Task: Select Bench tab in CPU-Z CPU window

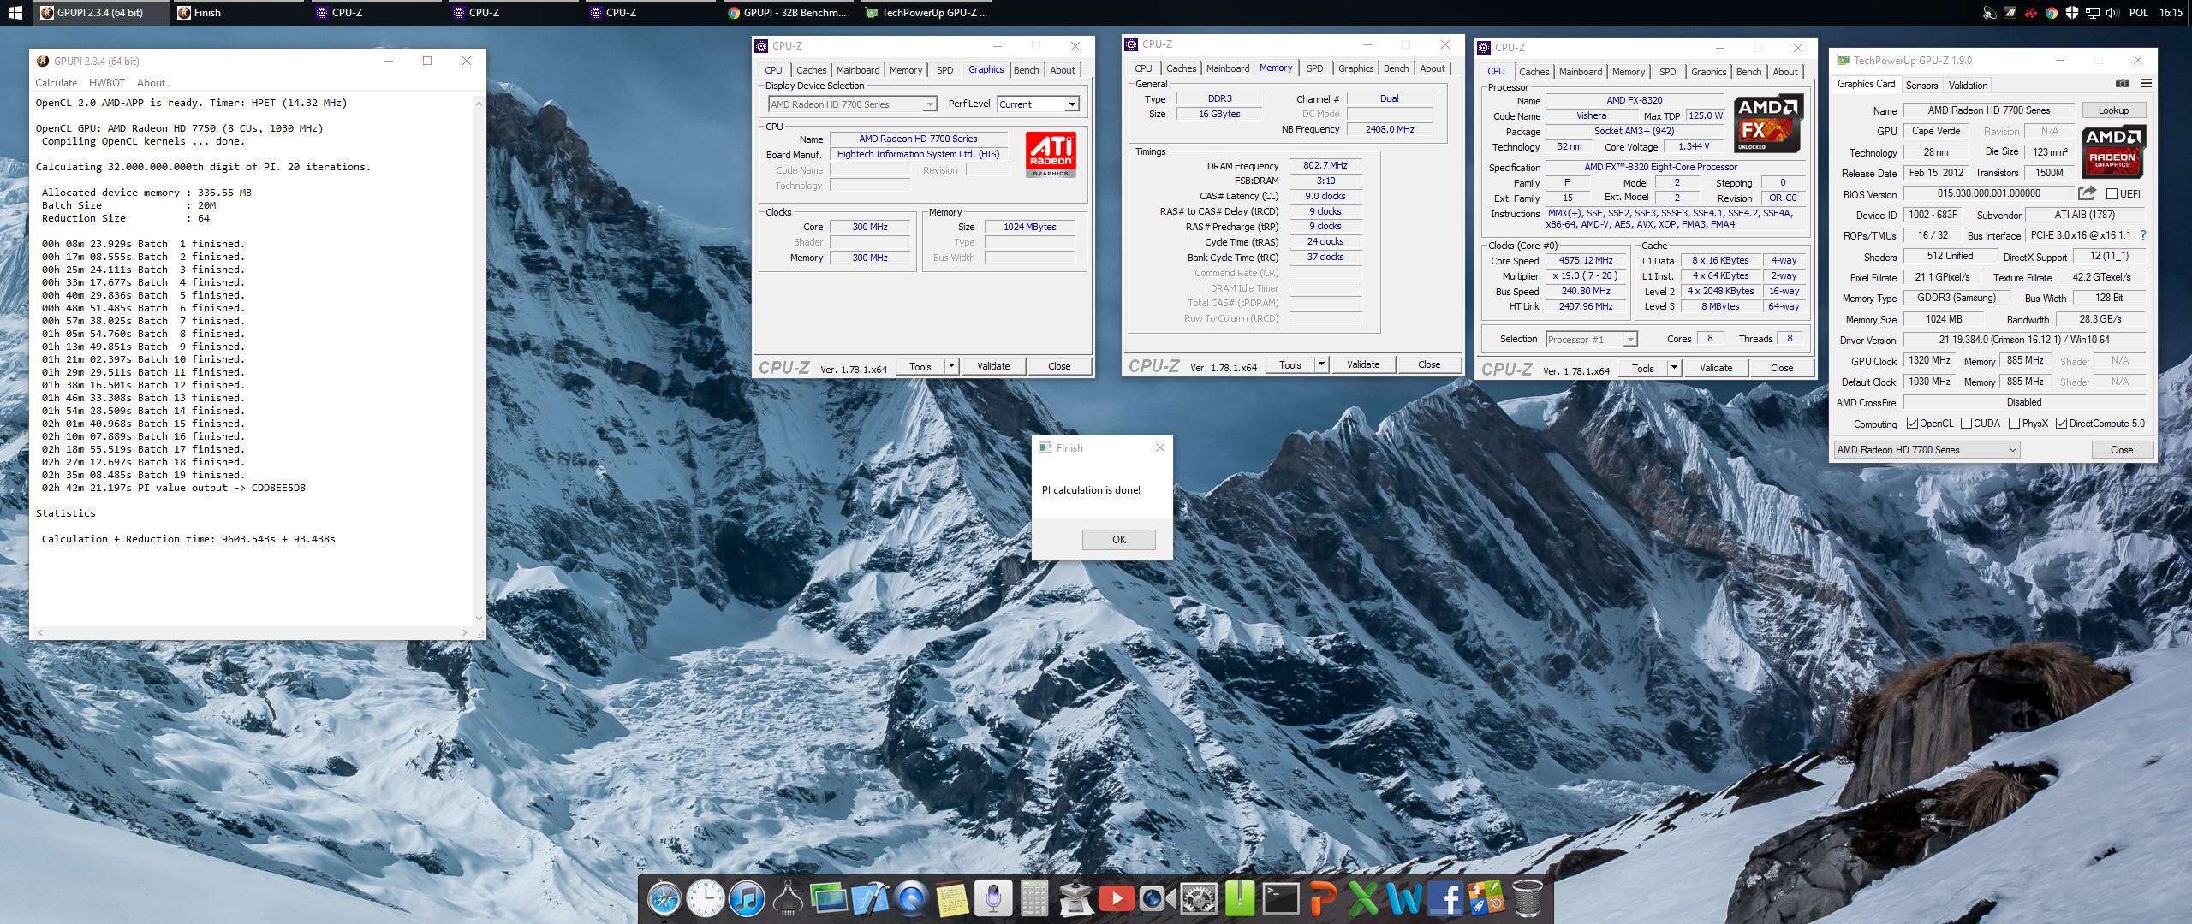Action: coord(1748,72)
